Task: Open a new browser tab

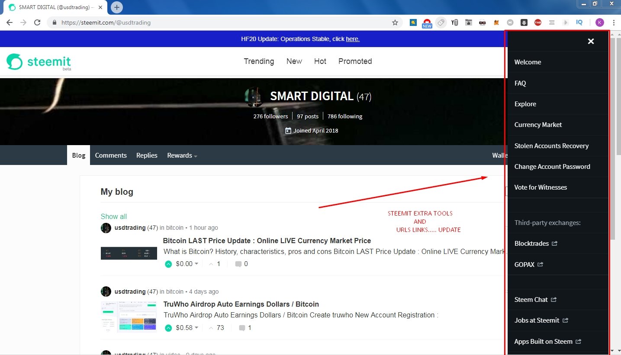Action: [x=117, y=7]
